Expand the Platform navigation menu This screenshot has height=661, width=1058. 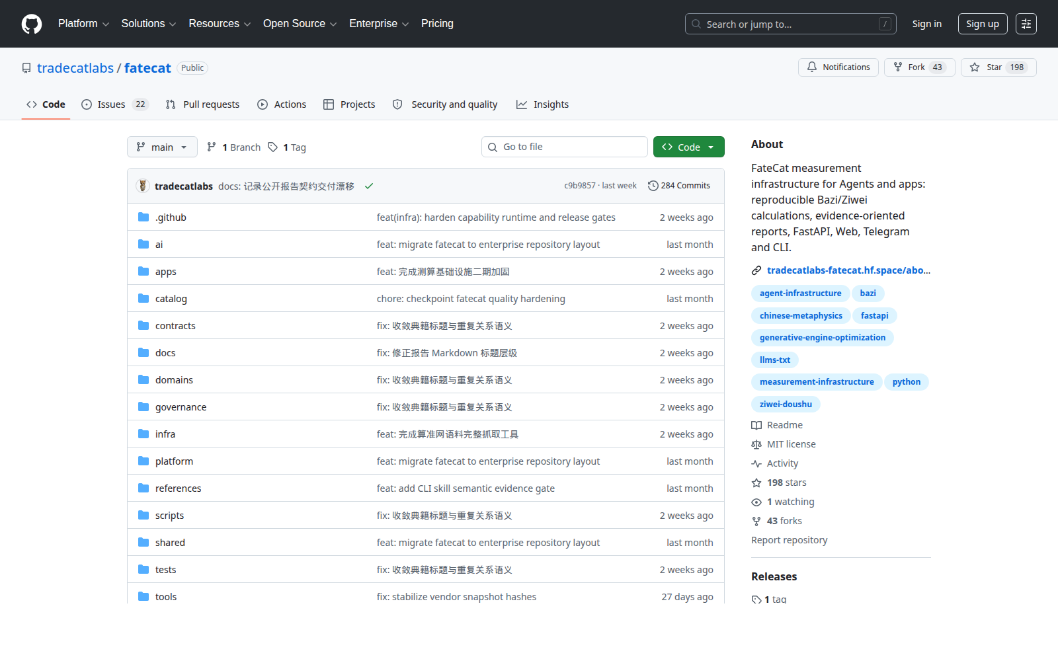click(83, 24)
